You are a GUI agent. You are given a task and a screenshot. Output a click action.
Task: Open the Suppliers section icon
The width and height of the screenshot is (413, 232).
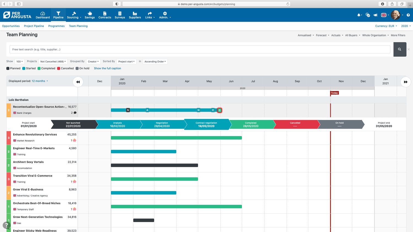pyautogui.click(x=135, y=13)
